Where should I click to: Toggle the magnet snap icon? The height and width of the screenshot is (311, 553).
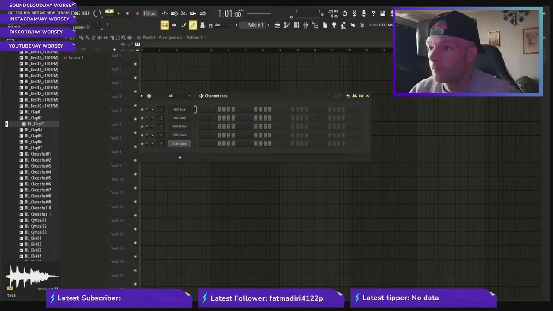(210, 25)
